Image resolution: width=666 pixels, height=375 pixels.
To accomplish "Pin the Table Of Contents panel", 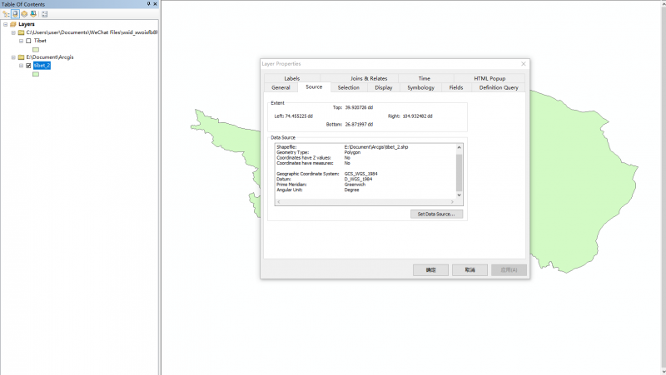I will 149,4.
